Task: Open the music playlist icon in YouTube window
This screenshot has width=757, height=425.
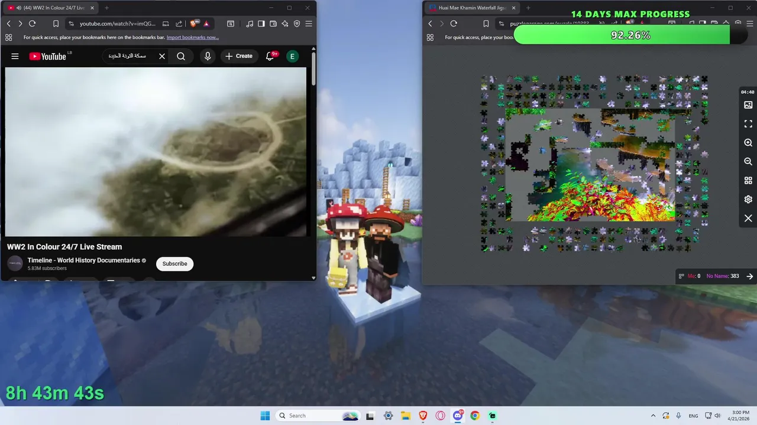Action: [x=250, y=24]
